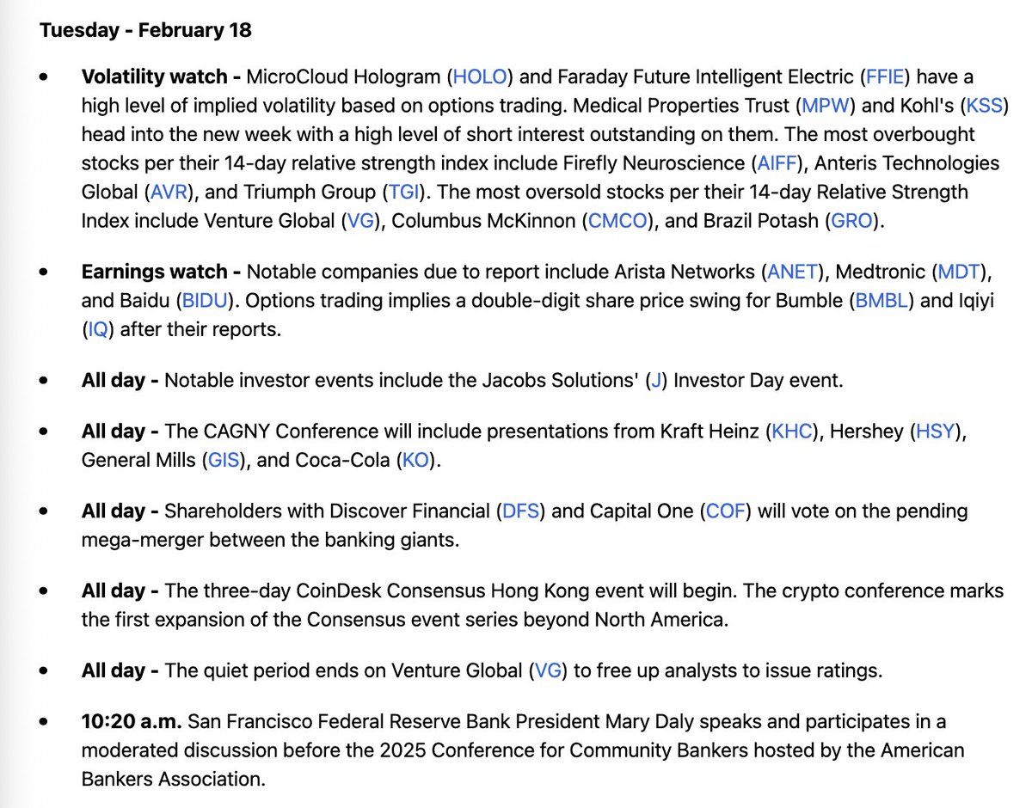
Task: Open the VG link after Venture Global in Volatility watch
Action: click(x=359, y=220)
